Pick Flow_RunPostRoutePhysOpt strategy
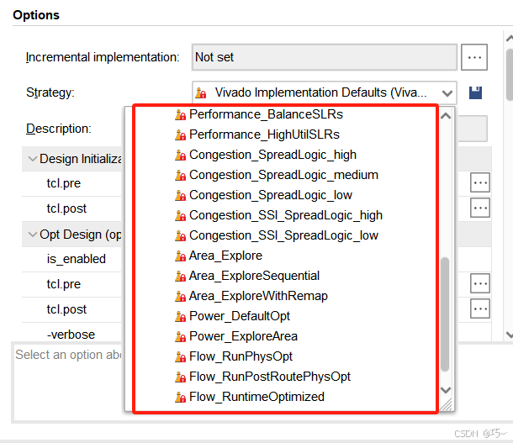This screenshot has height=443, width=513. coord(270,377)
